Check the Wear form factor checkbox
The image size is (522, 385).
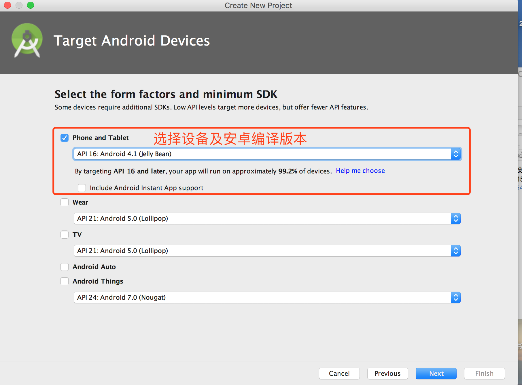pos(65,202)
